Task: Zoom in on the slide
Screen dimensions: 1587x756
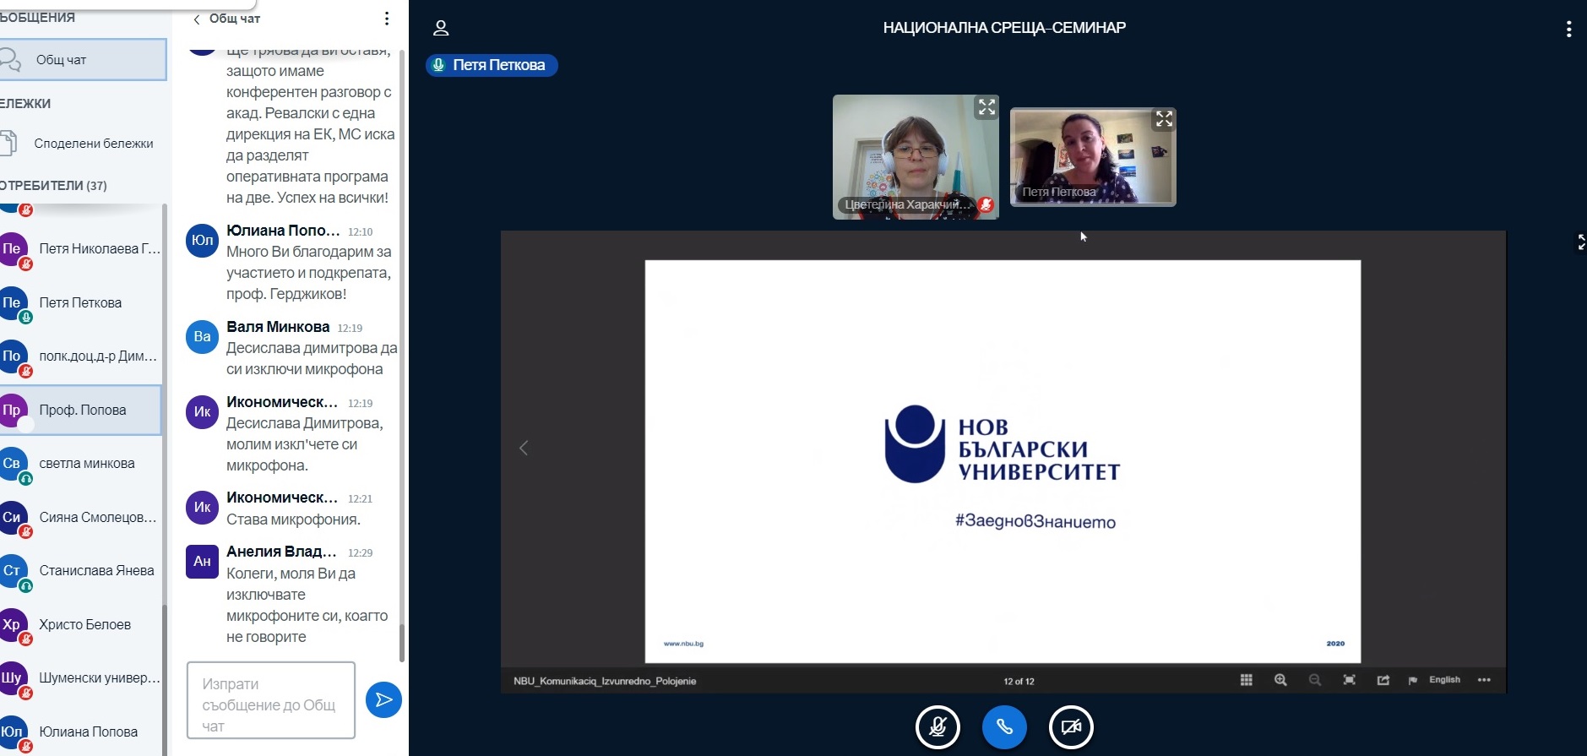Action: [1280, 680]
